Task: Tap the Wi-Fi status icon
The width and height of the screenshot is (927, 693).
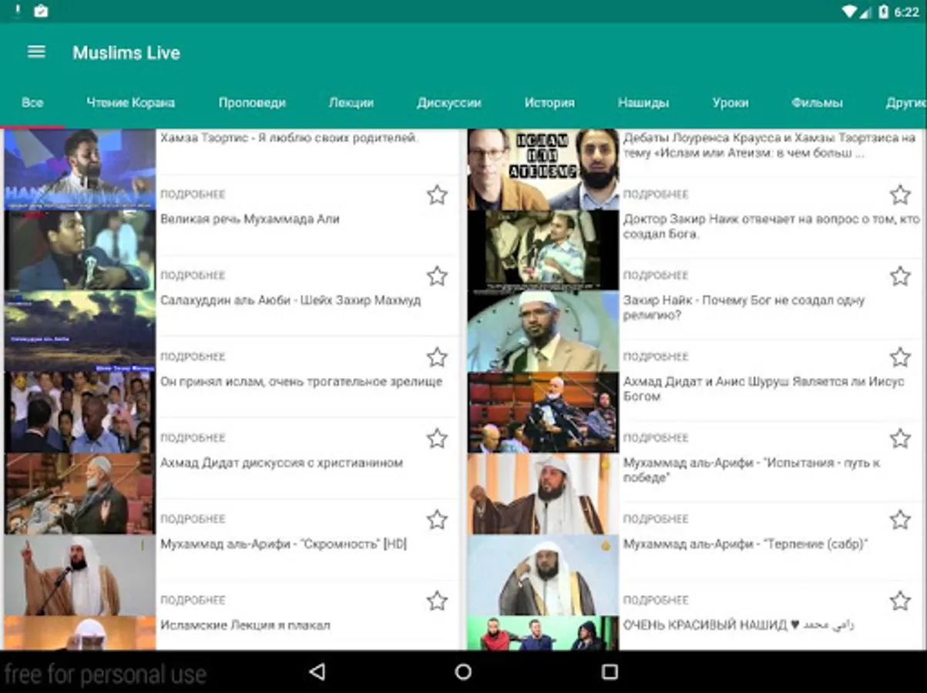Action: pyautogui.click(x=849, y=12)
